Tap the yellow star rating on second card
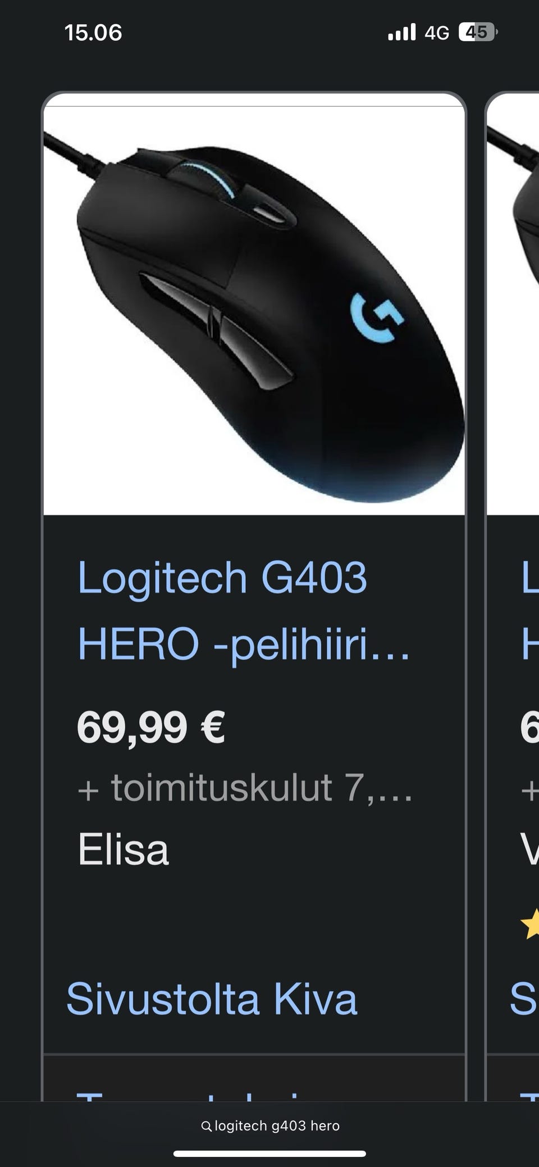Viewport: 539px width, 1167px height. [x=530, y=924]
